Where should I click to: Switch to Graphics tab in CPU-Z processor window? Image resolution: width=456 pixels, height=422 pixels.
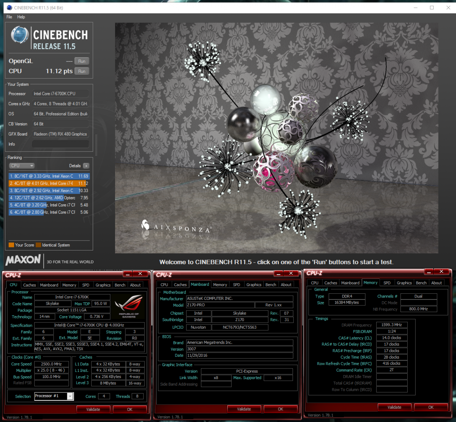(103, 285)
